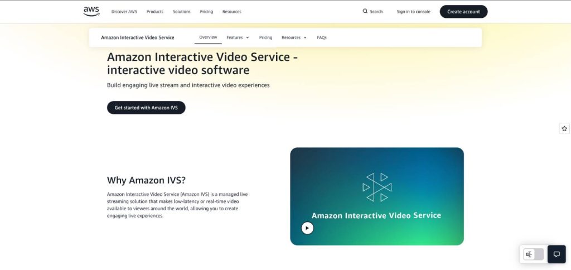Image resolution: width=571 pixels, height=270 pixels.
Task: Toggle the switch beside chat button
Action: [534, 254]
